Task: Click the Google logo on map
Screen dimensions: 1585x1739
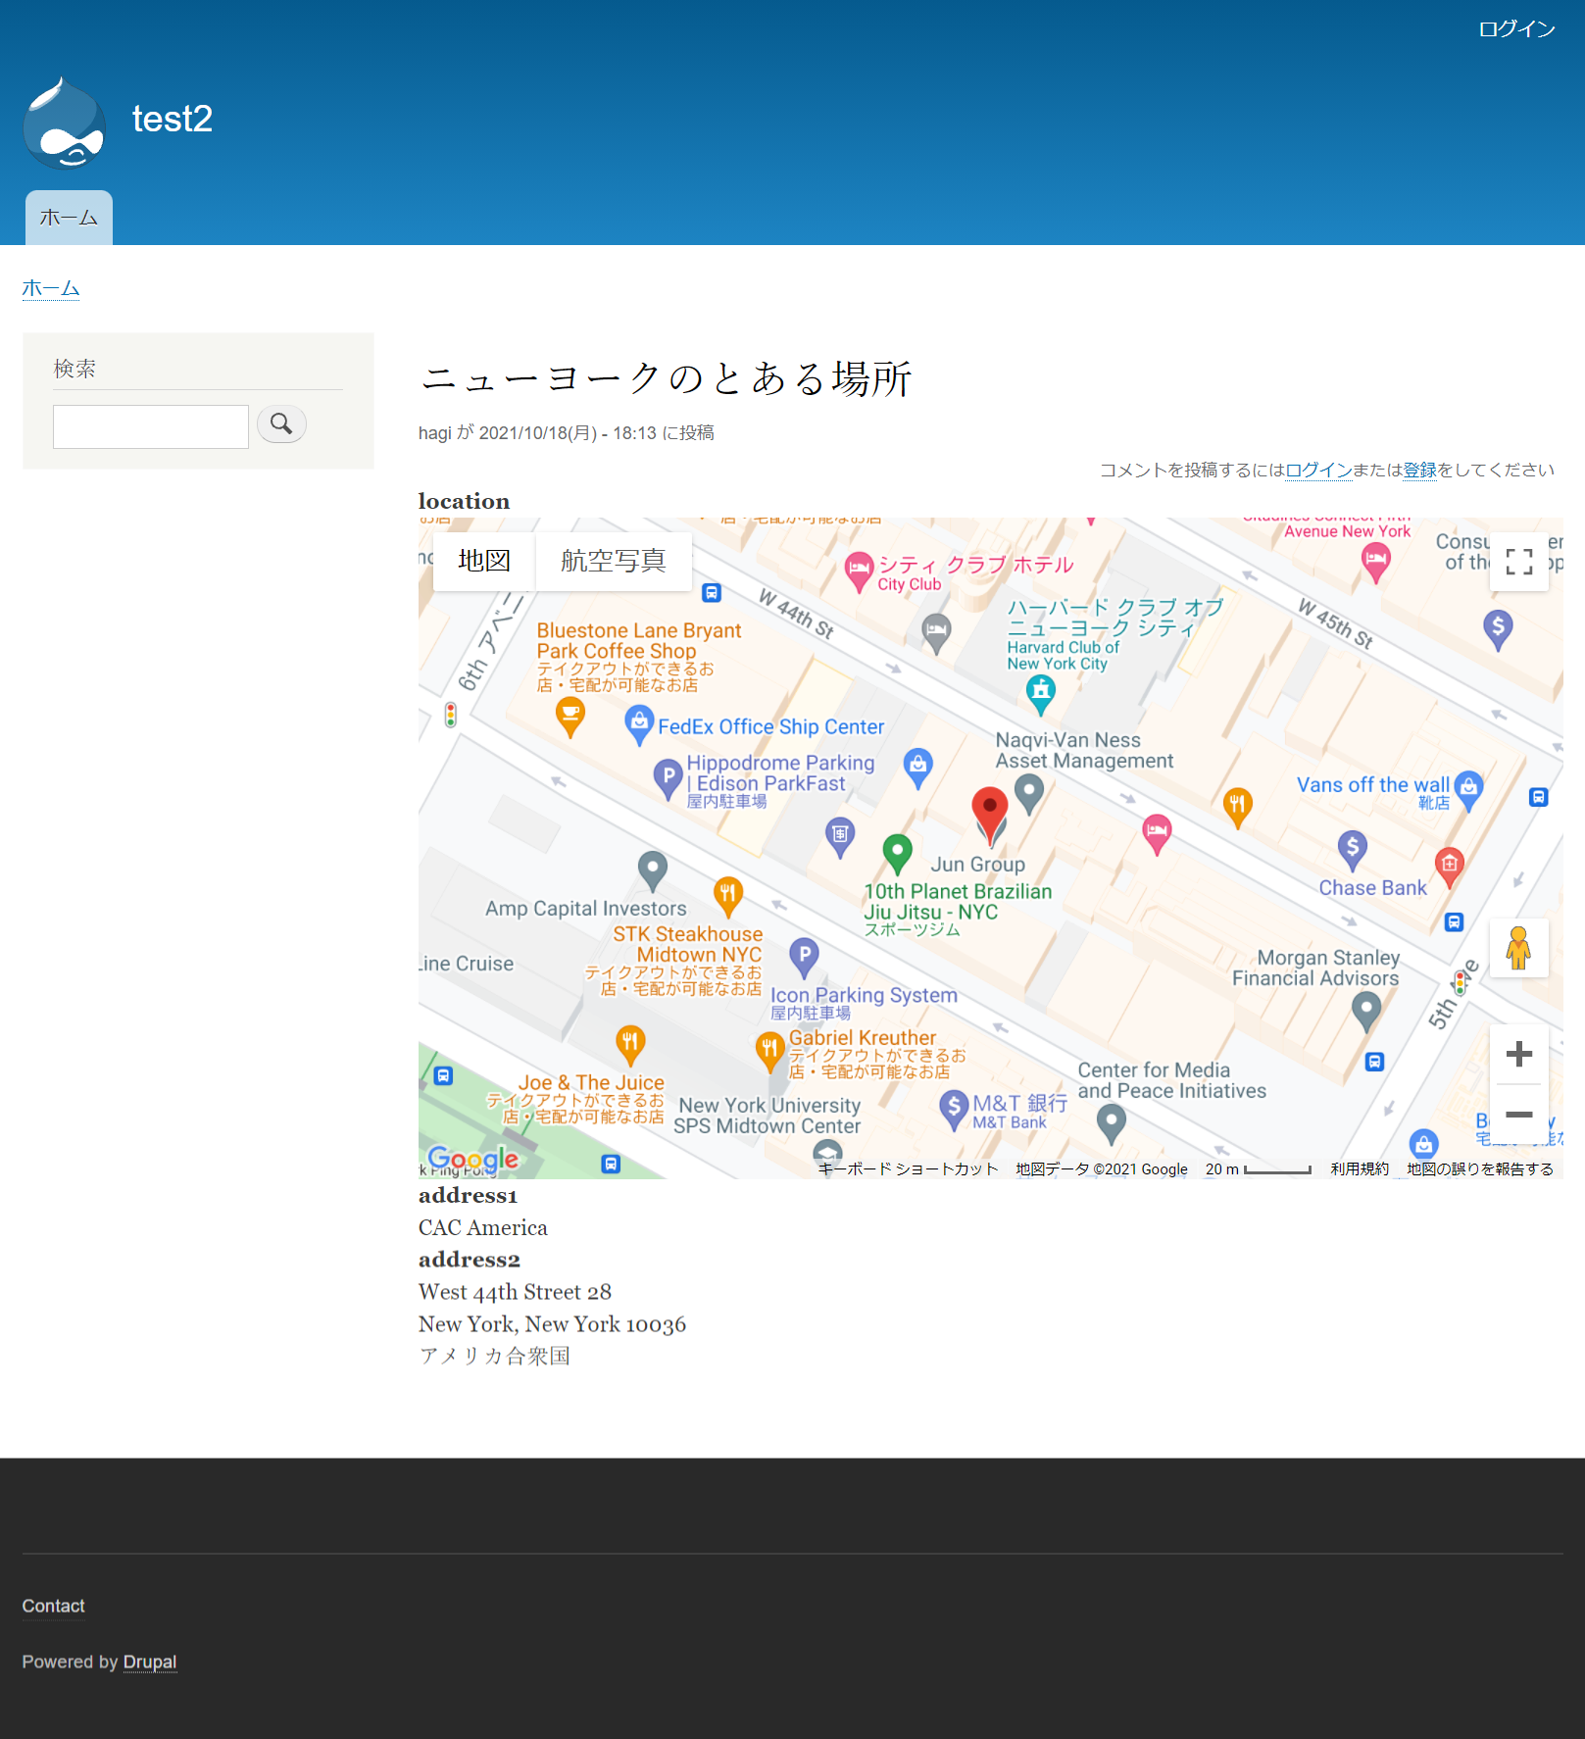Action: [x=473, y=1159]
